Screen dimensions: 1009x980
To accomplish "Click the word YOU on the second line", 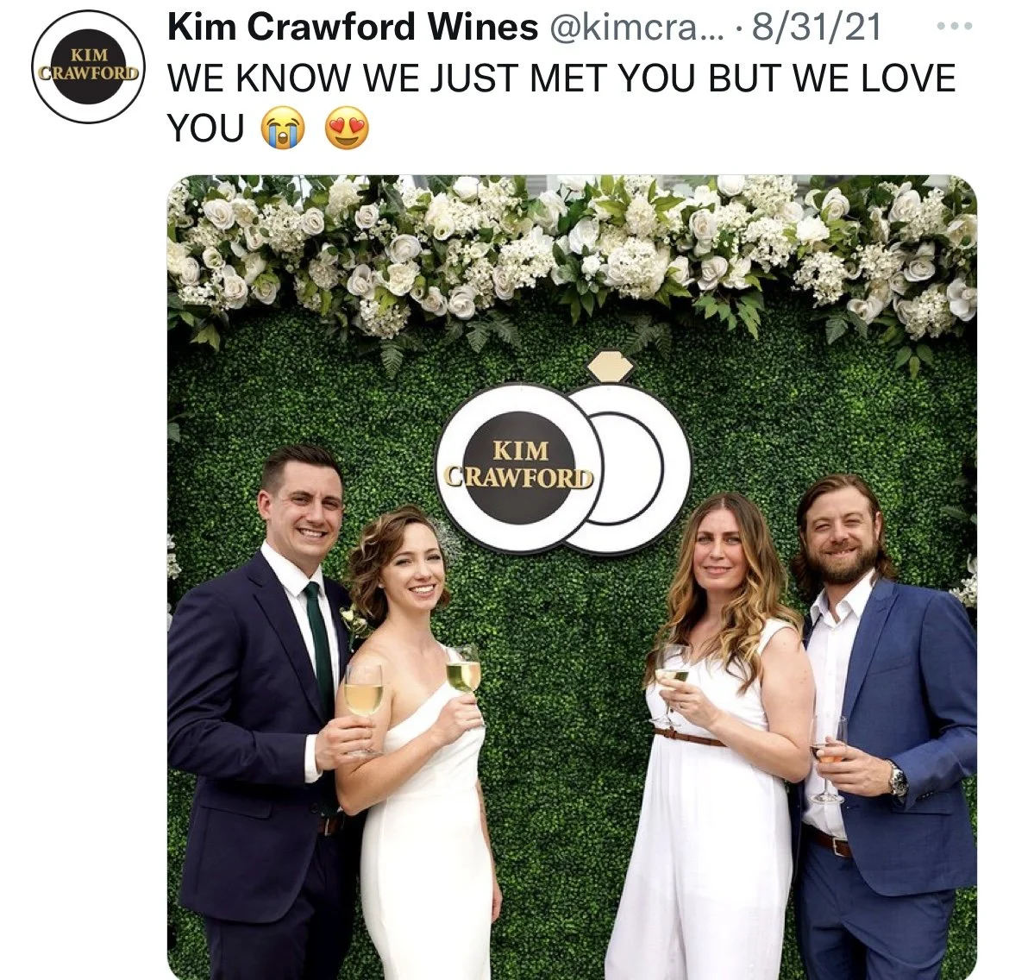I will coord(206,128).
